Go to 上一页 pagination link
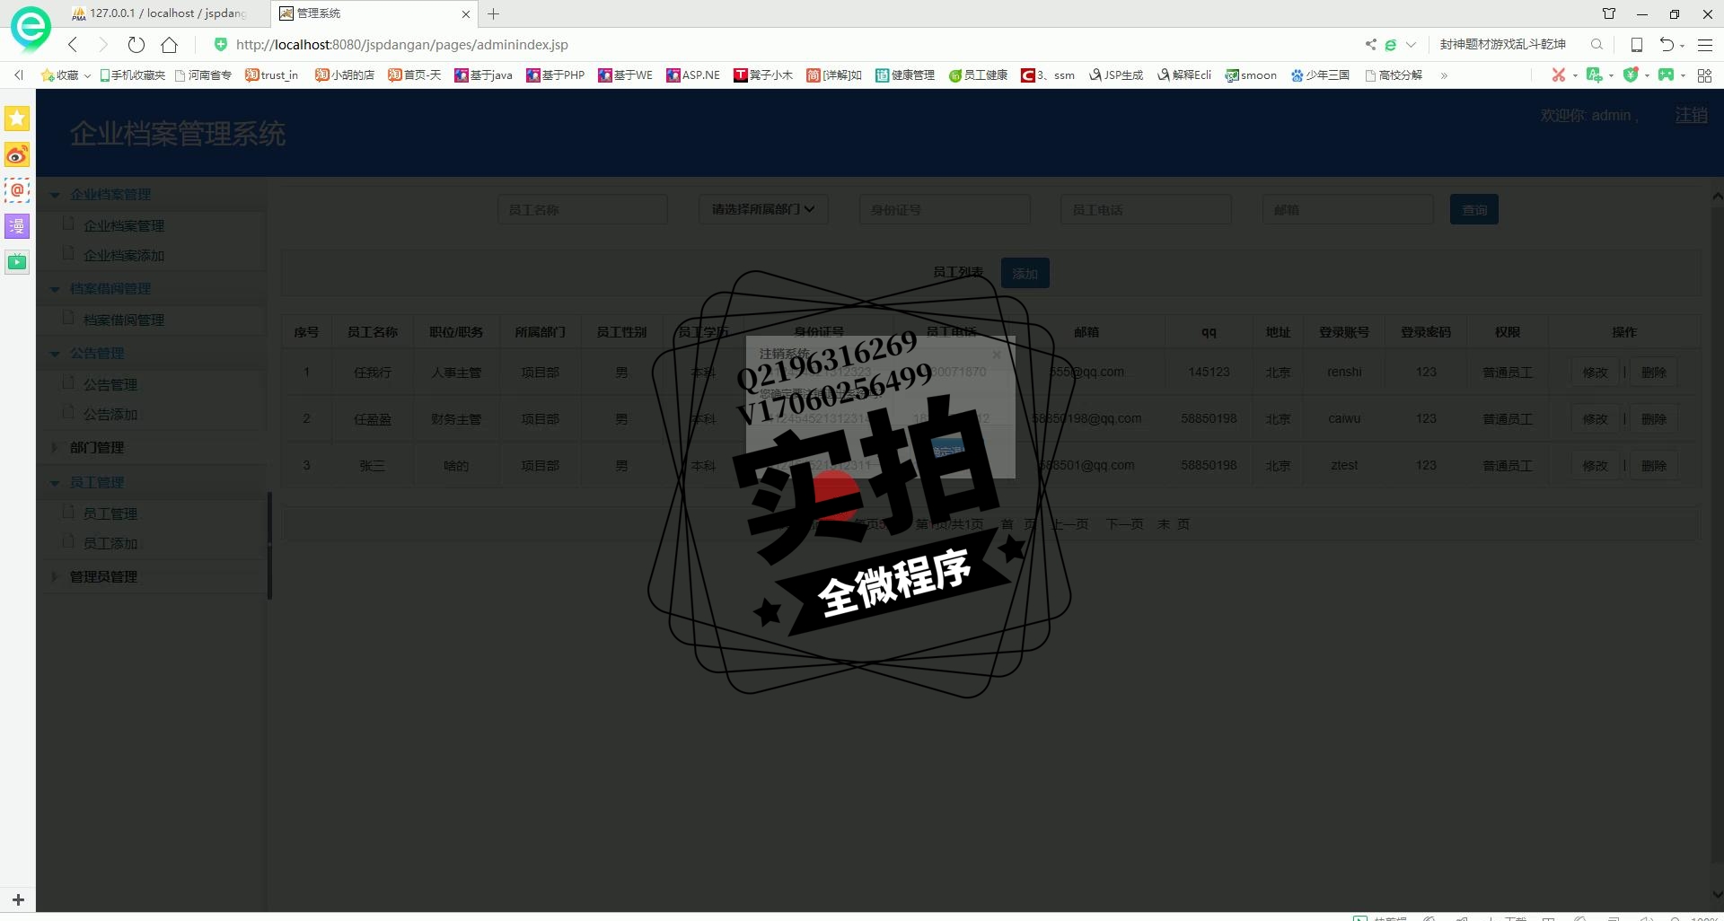1724x921 pixels. click(1069, 524)
